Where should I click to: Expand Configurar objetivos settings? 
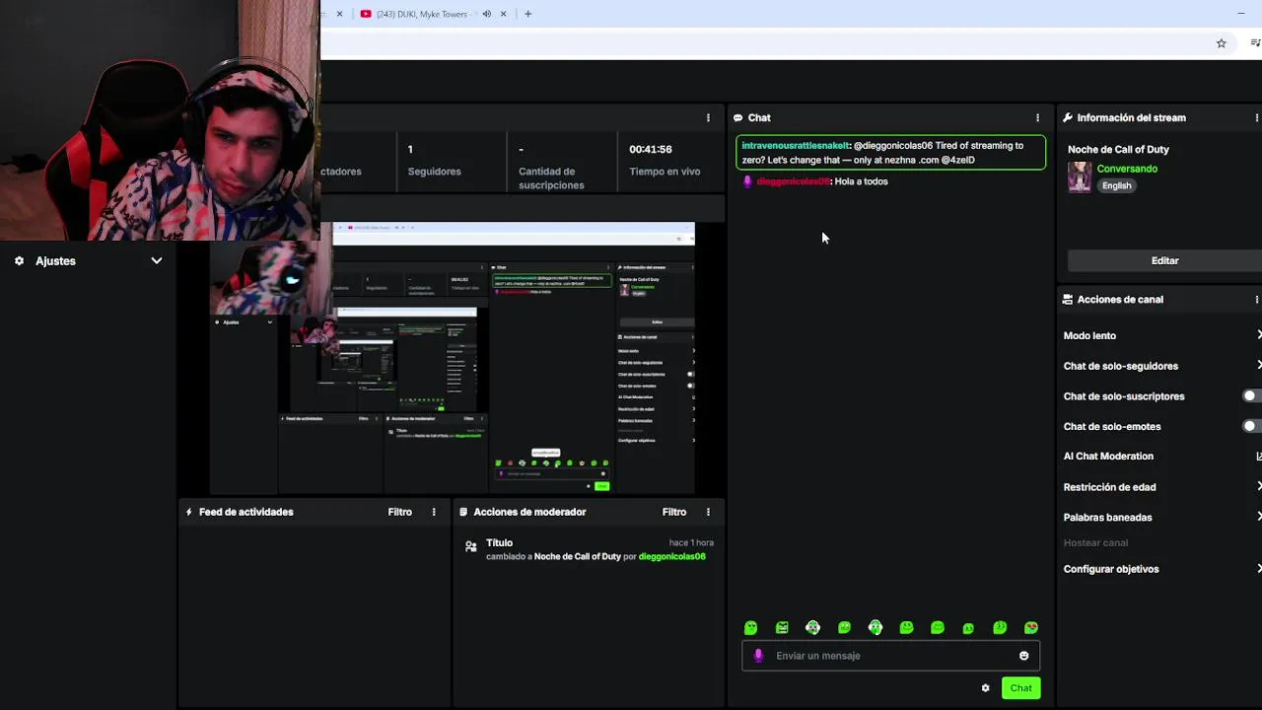pos(1259,569)
